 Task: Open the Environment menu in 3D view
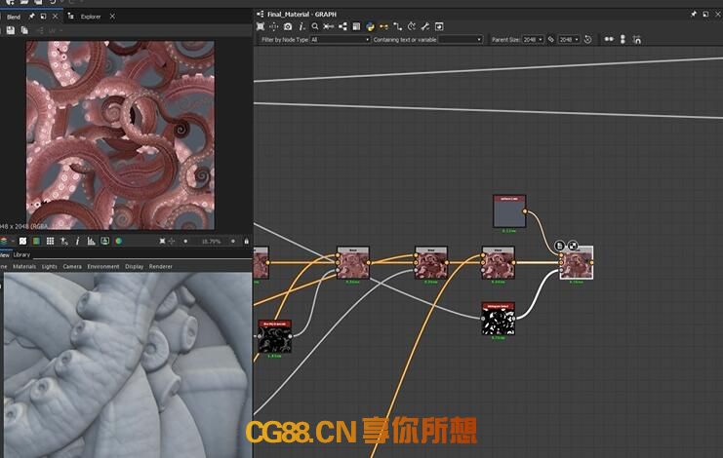click(x=103, y=266)
